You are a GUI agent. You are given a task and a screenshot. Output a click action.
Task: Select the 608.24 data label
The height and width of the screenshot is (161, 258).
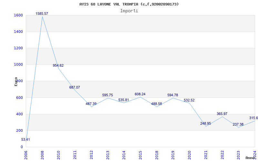tap(140, 94)
